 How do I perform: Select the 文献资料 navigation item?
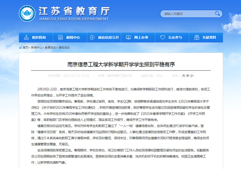point(209,38)
